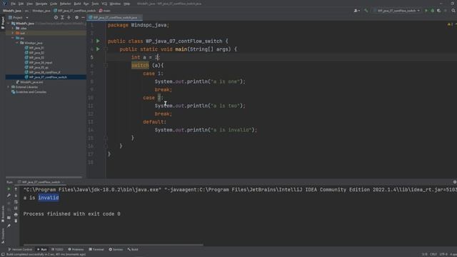Open Scratches and Consoles node

(x=29, y=92)
